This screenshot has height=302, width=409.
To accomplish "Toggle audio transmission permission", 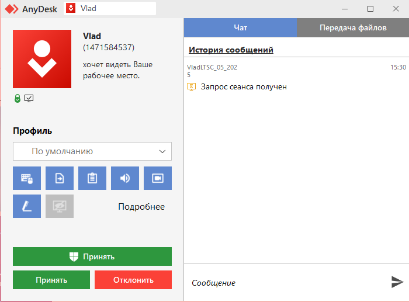I will coord(125,178).
